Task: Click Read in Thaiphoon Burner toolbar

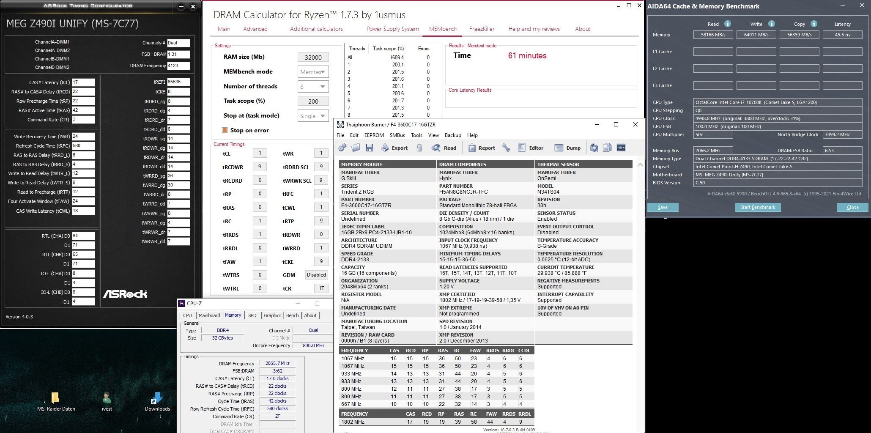Action: coord(444,148)
